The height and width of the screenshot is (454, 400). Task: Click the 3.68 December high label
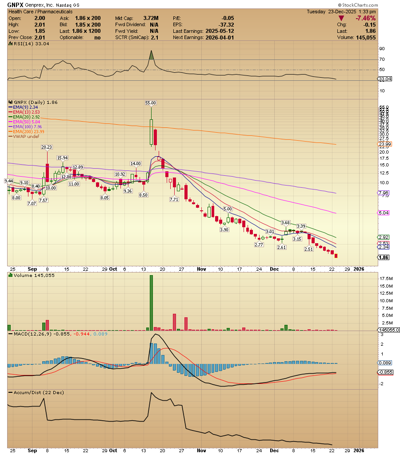pos(285,223)
